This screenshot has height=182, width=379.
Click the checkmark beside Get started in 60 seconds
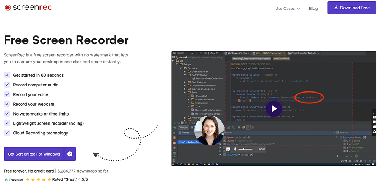(7, 75)
